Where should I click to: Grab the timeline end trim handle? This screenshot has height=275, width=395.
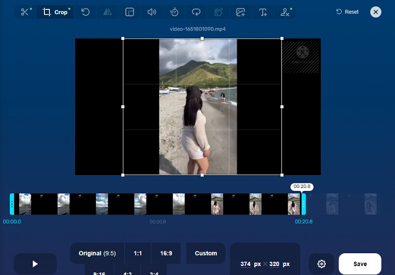304,204
